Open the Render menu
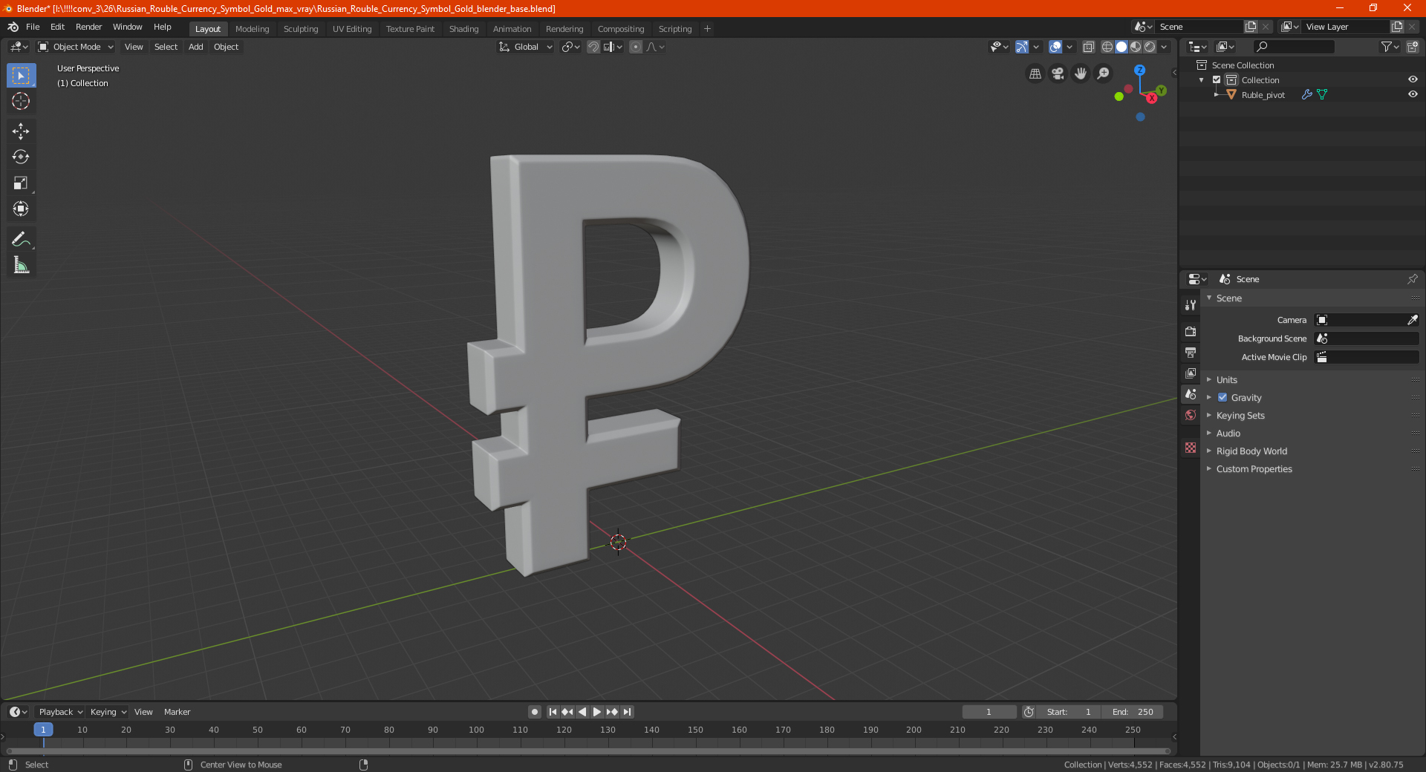This screenshot has width=1426, height=772. 88,27
